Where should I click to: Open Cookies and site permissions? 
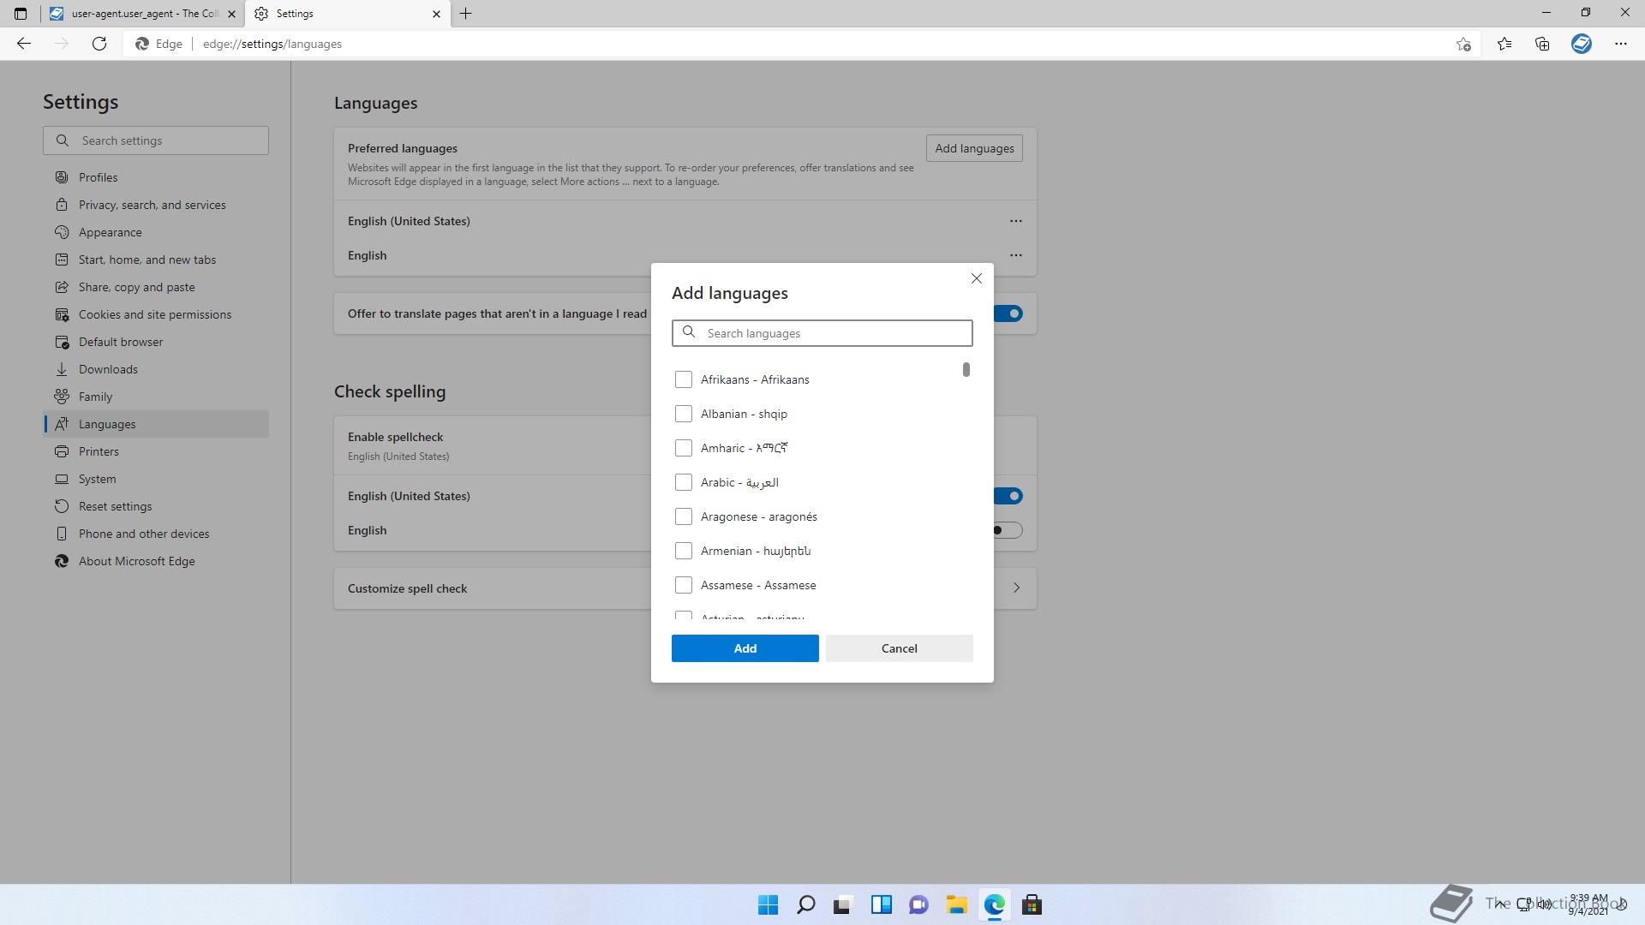point(156,314)
